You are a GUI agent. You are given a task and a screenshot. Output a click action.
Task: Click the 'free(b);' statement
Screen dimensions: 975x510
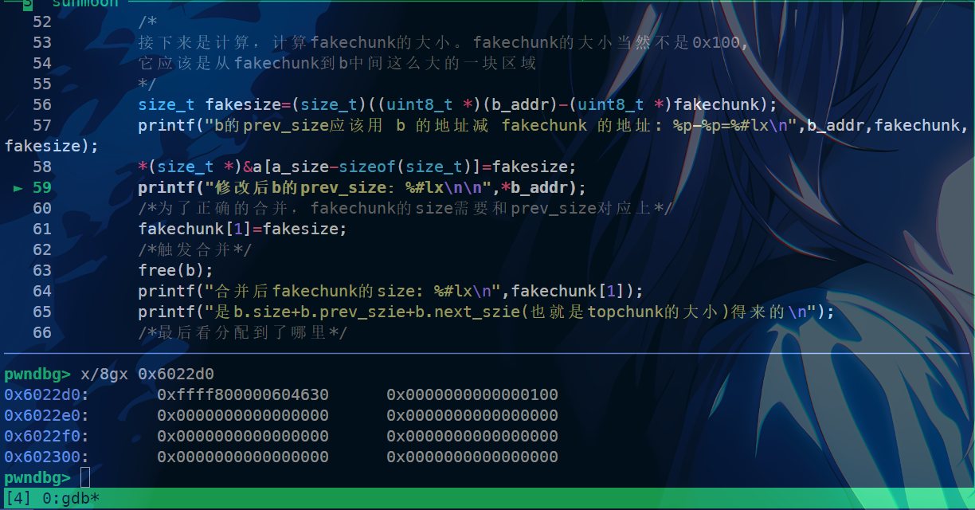coord(176,270)
